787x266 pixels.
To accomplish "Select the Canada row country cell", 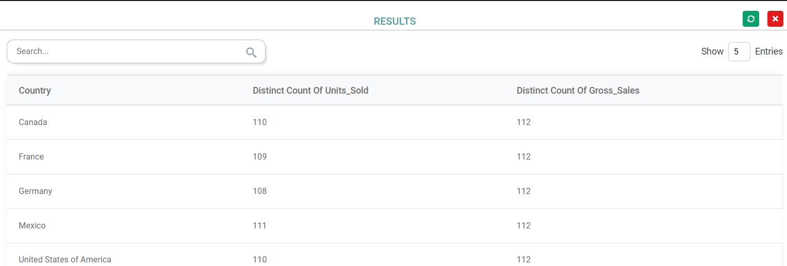I will tap(33, 122).
